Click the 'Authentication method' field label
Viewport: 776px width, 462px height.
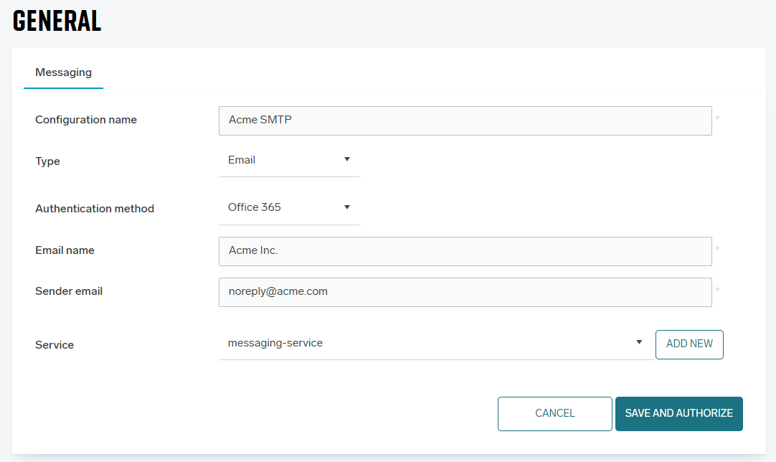(95, 209)
